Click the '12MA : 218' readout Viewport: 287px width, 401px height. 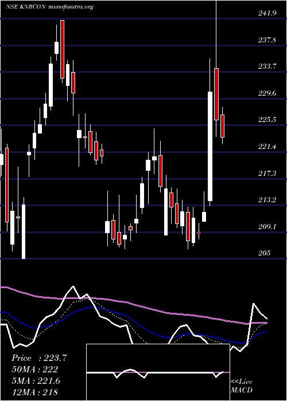34,392
